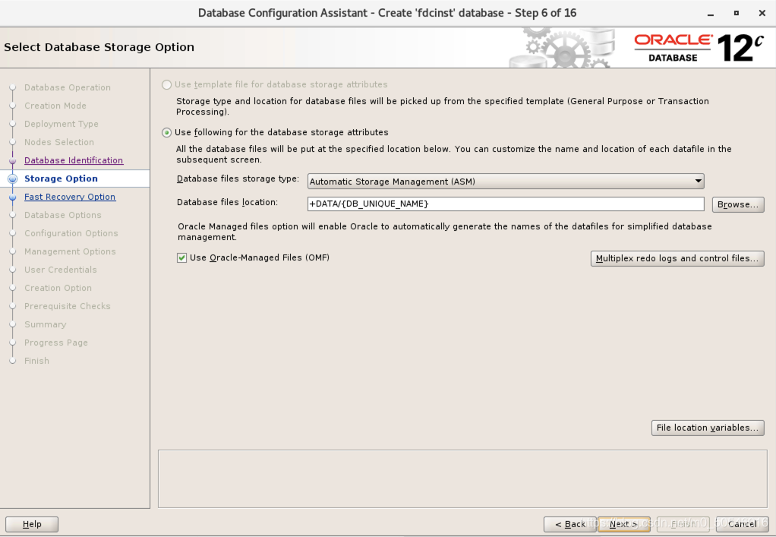Click the empty message area panel
The width and height of the screenshot is (776, 537).
pyautogui.click(x=462, y=479)
